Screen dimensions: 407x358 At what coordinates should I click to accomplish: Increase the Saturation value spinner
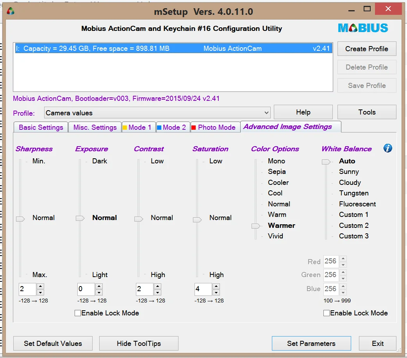coord(216,286)
